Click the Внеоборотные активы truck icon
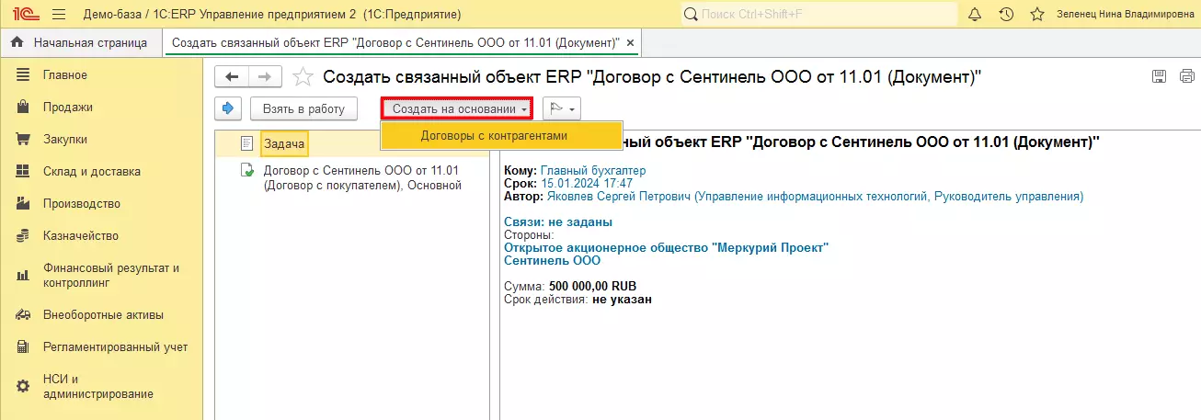This screenshot has width=1201, height=420. coord(23,314)
